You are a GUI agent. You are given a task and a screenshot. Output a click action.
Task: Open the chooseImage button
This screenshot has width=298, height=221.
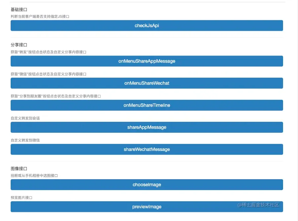point(147,184)
